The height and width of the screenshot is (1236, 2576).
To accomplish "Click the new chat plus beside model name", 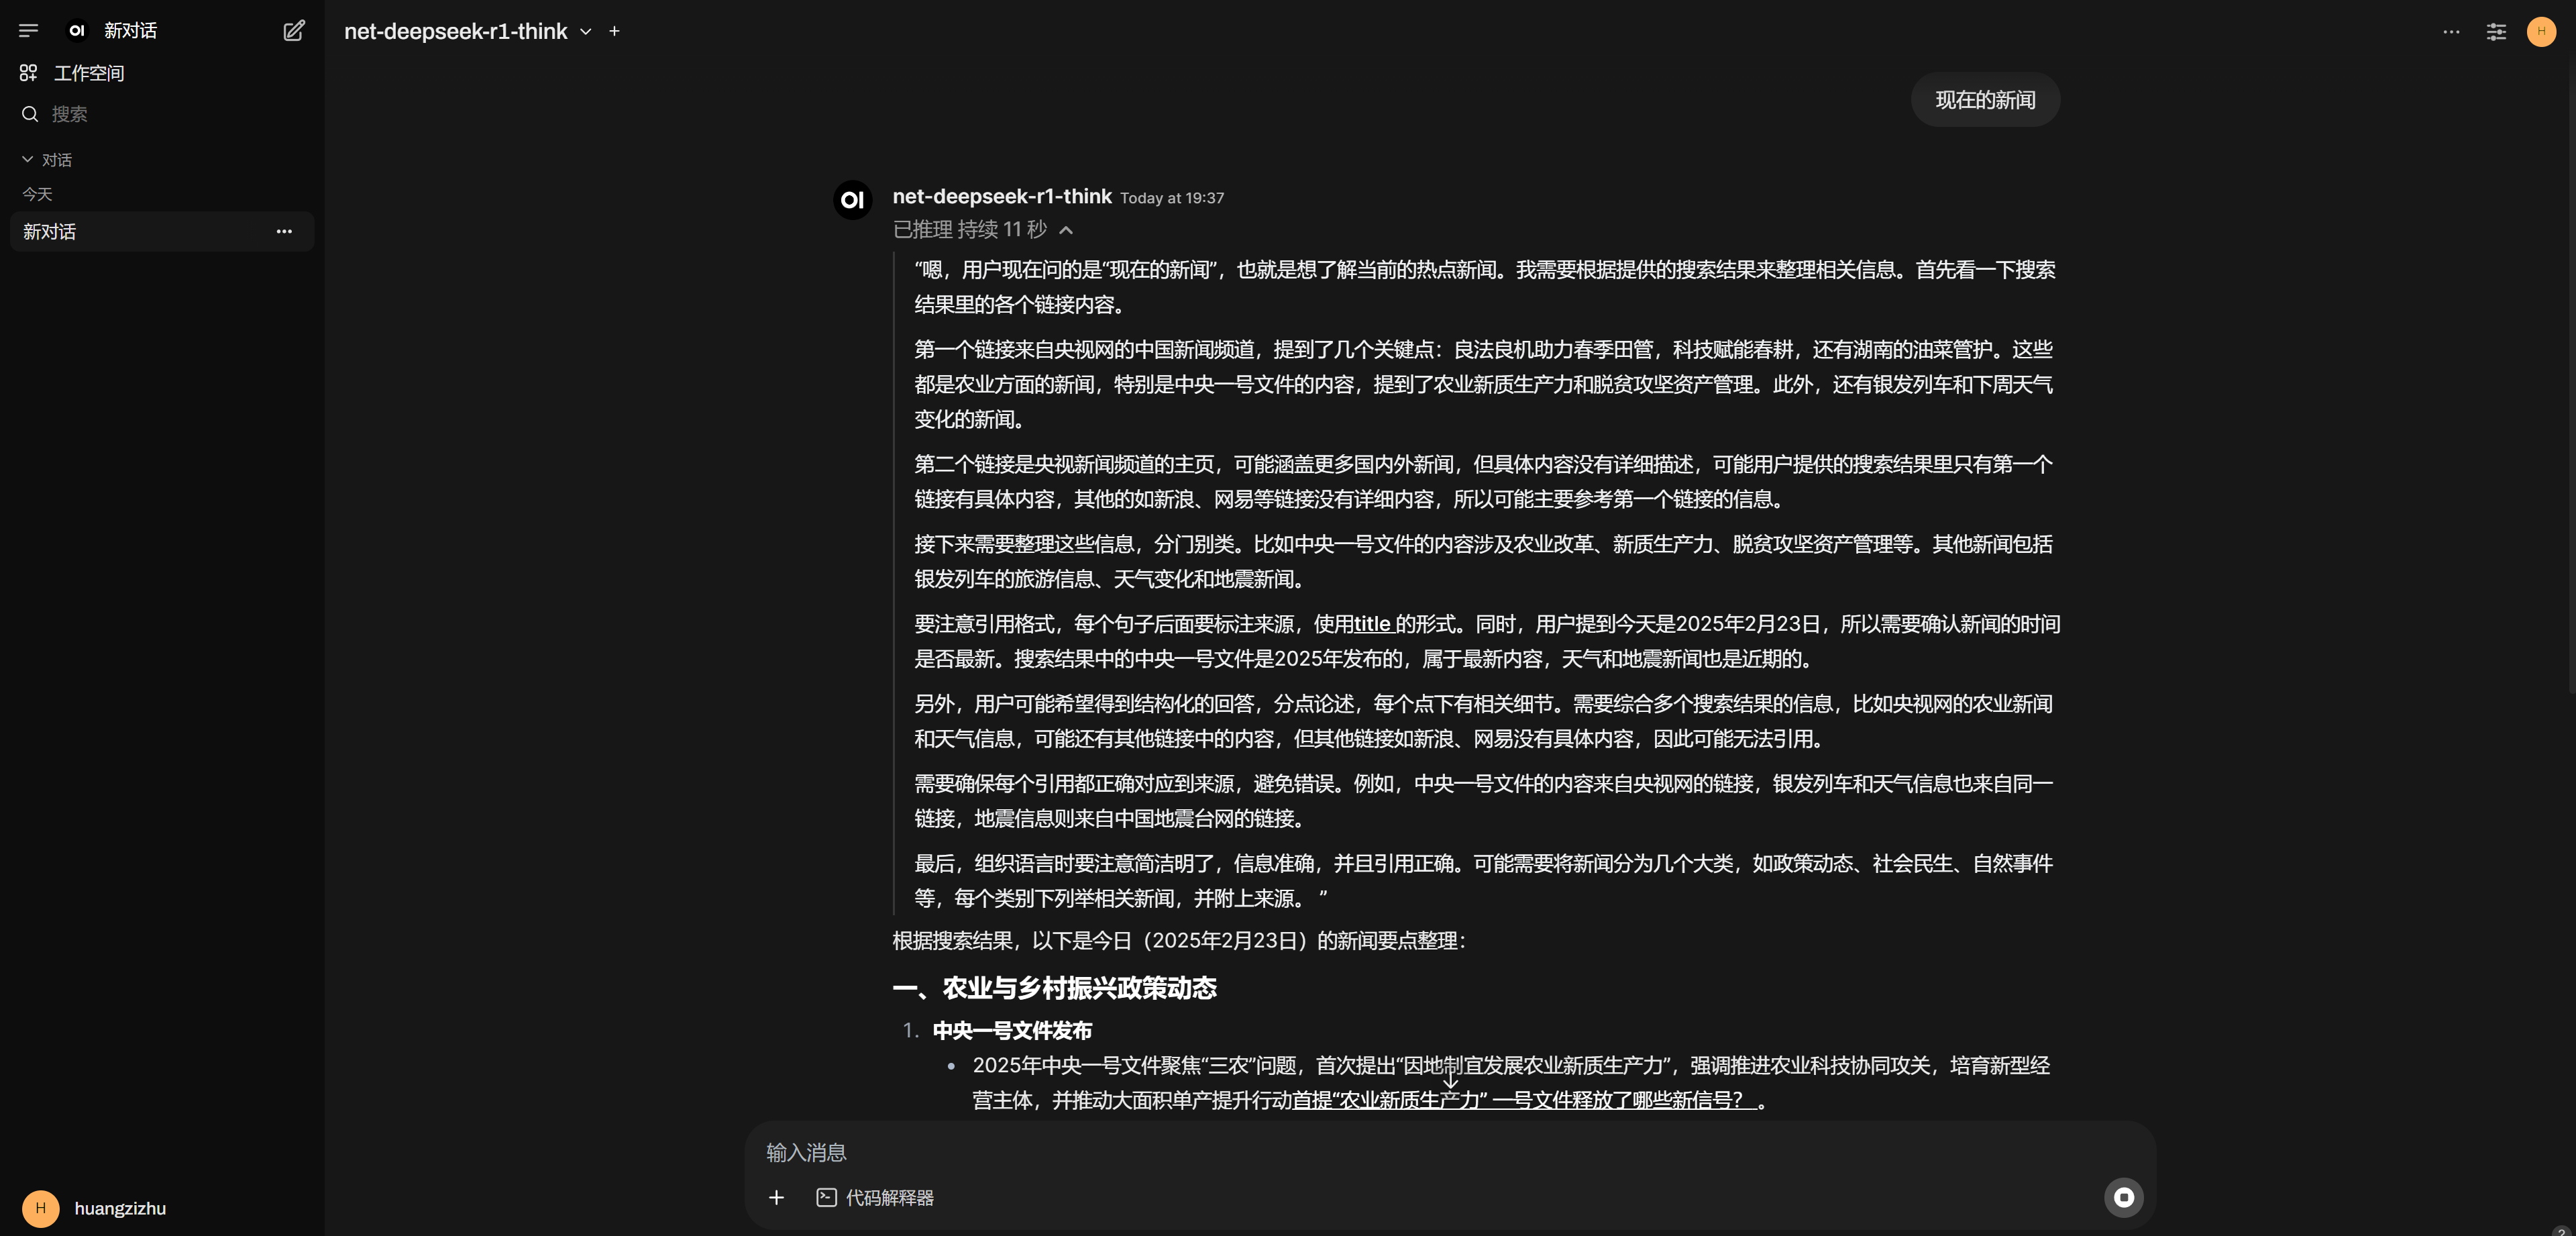I will [x=614, y=31].
